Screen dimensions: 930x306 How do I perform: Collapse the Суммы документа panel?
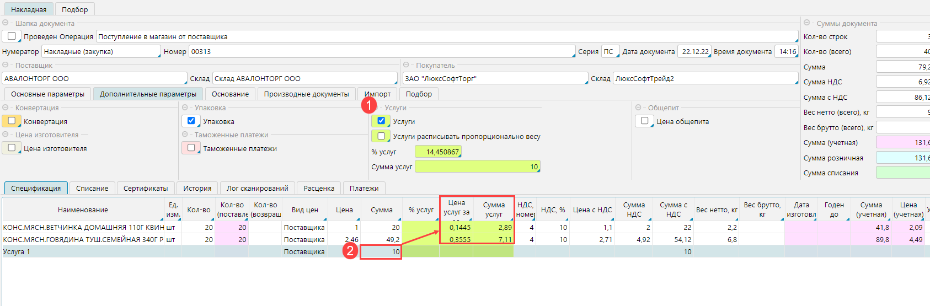[807, 23]
